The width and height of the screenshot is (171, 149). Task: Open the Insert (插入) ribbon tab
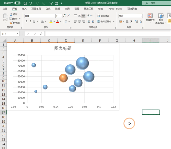coord(24,9)
